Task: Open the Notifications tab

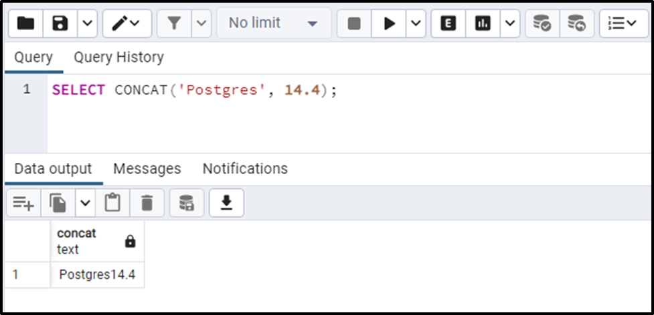Action: [245, 169]
